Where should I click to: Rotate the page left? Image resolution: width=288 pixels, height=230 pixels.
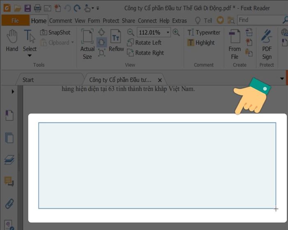(144, 43)
